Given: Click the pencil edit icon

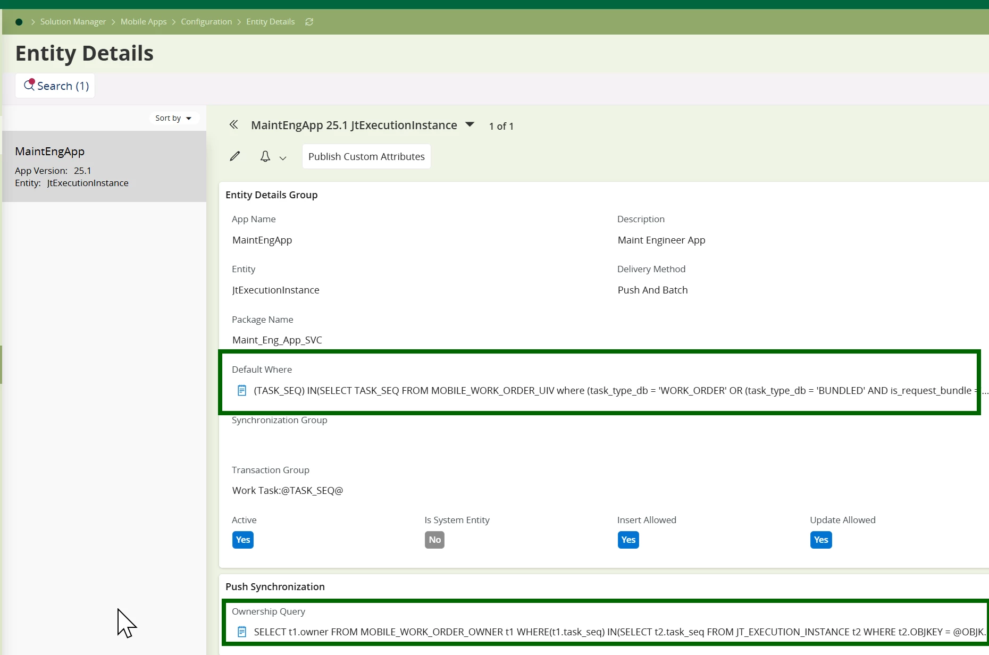Looking at the screenshot, I should (x=234, y=156).
